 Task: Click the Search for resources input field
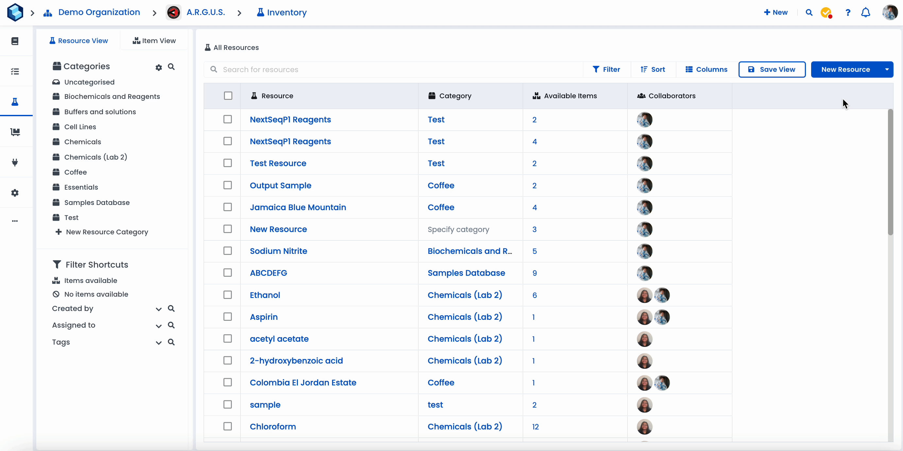[400, 69]
